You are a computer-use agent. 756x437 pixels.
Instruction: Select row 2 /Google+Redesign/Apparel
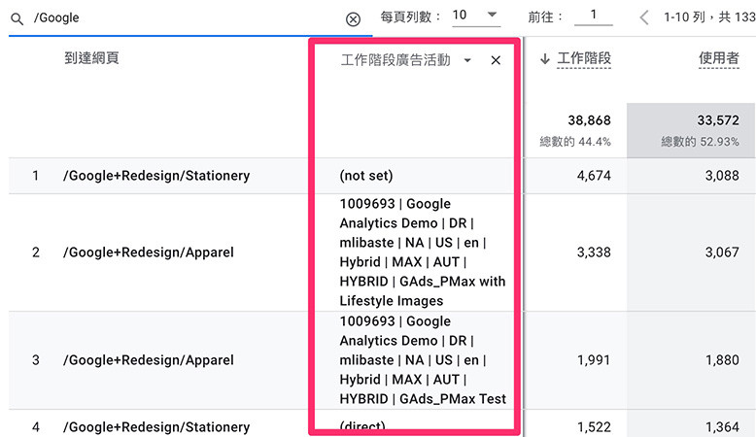(x=148, y=252)
